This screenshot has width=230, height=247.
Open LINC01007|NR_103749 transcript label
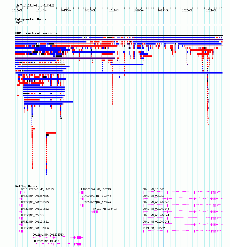[96, 189]
